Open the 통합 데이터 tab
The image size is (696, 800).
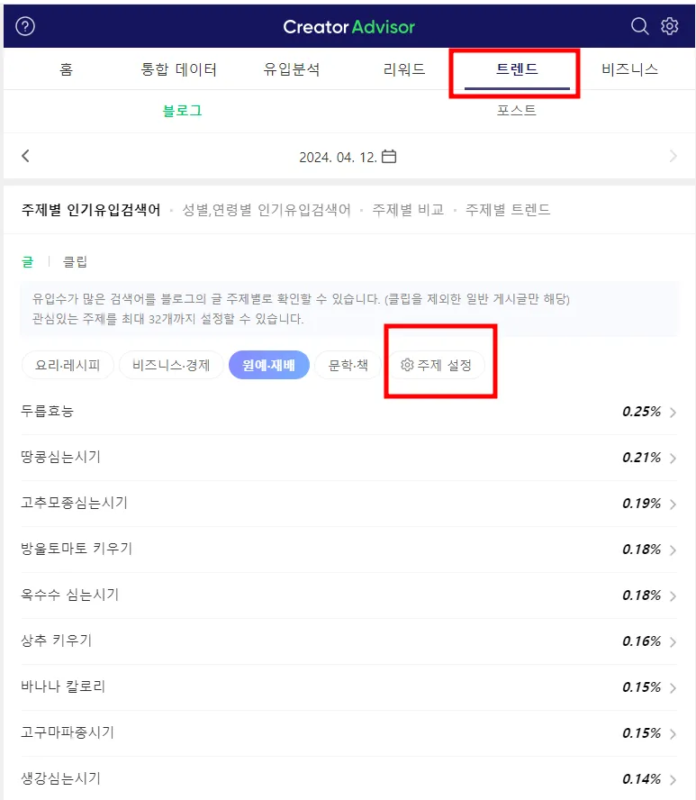pos(179,69)
